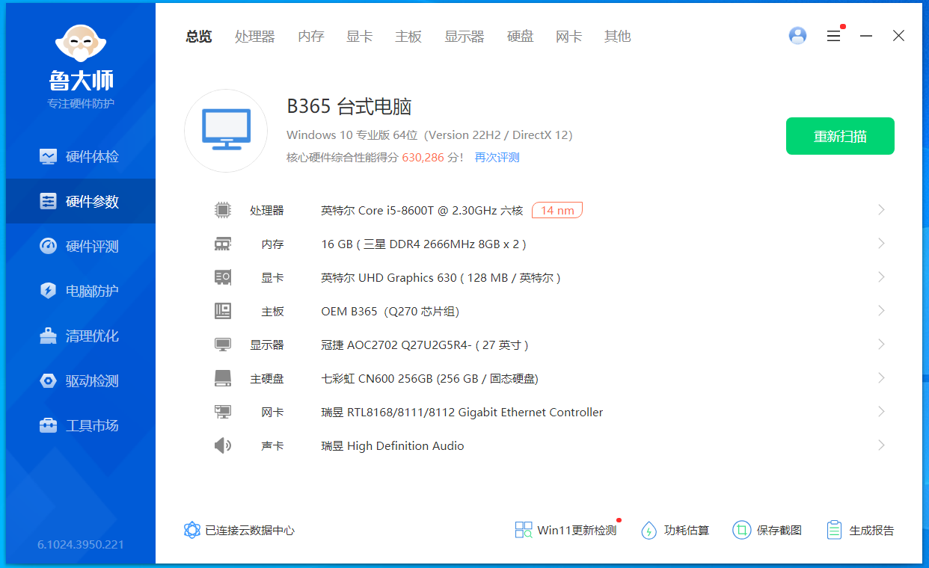
Task: Switch to the 硬盘 tab
Action: click(521, 36)
